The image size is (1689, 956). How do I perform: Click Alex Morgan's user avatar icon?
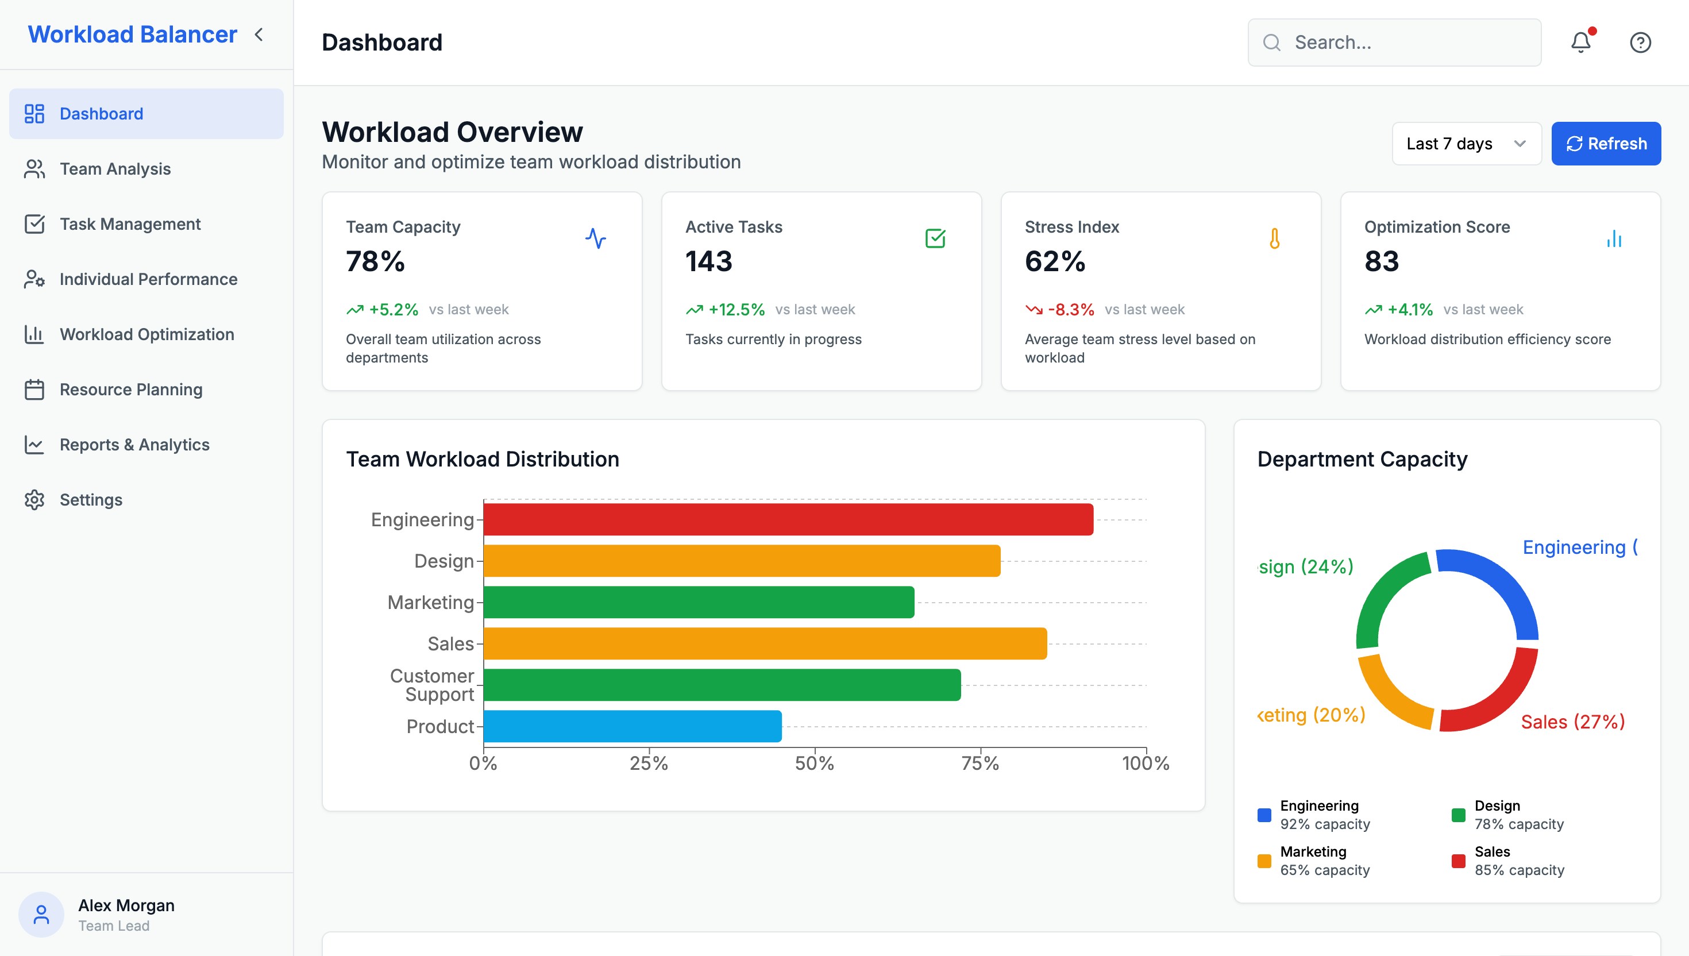[41, 914]
